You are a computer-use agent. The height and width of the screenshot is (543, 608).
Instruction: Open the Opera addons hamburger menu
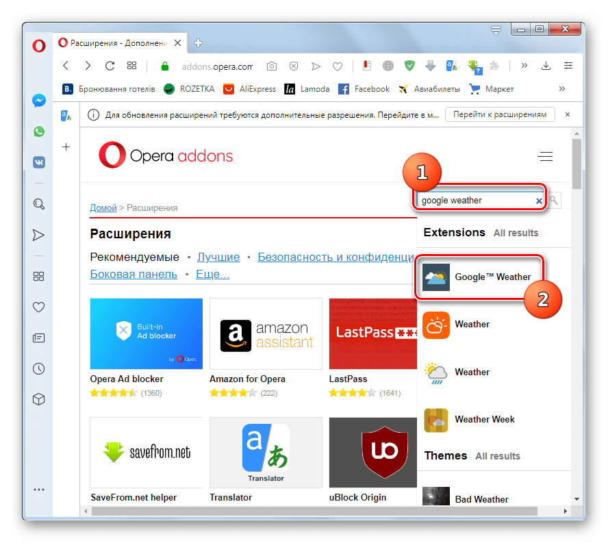coord(545,156)
